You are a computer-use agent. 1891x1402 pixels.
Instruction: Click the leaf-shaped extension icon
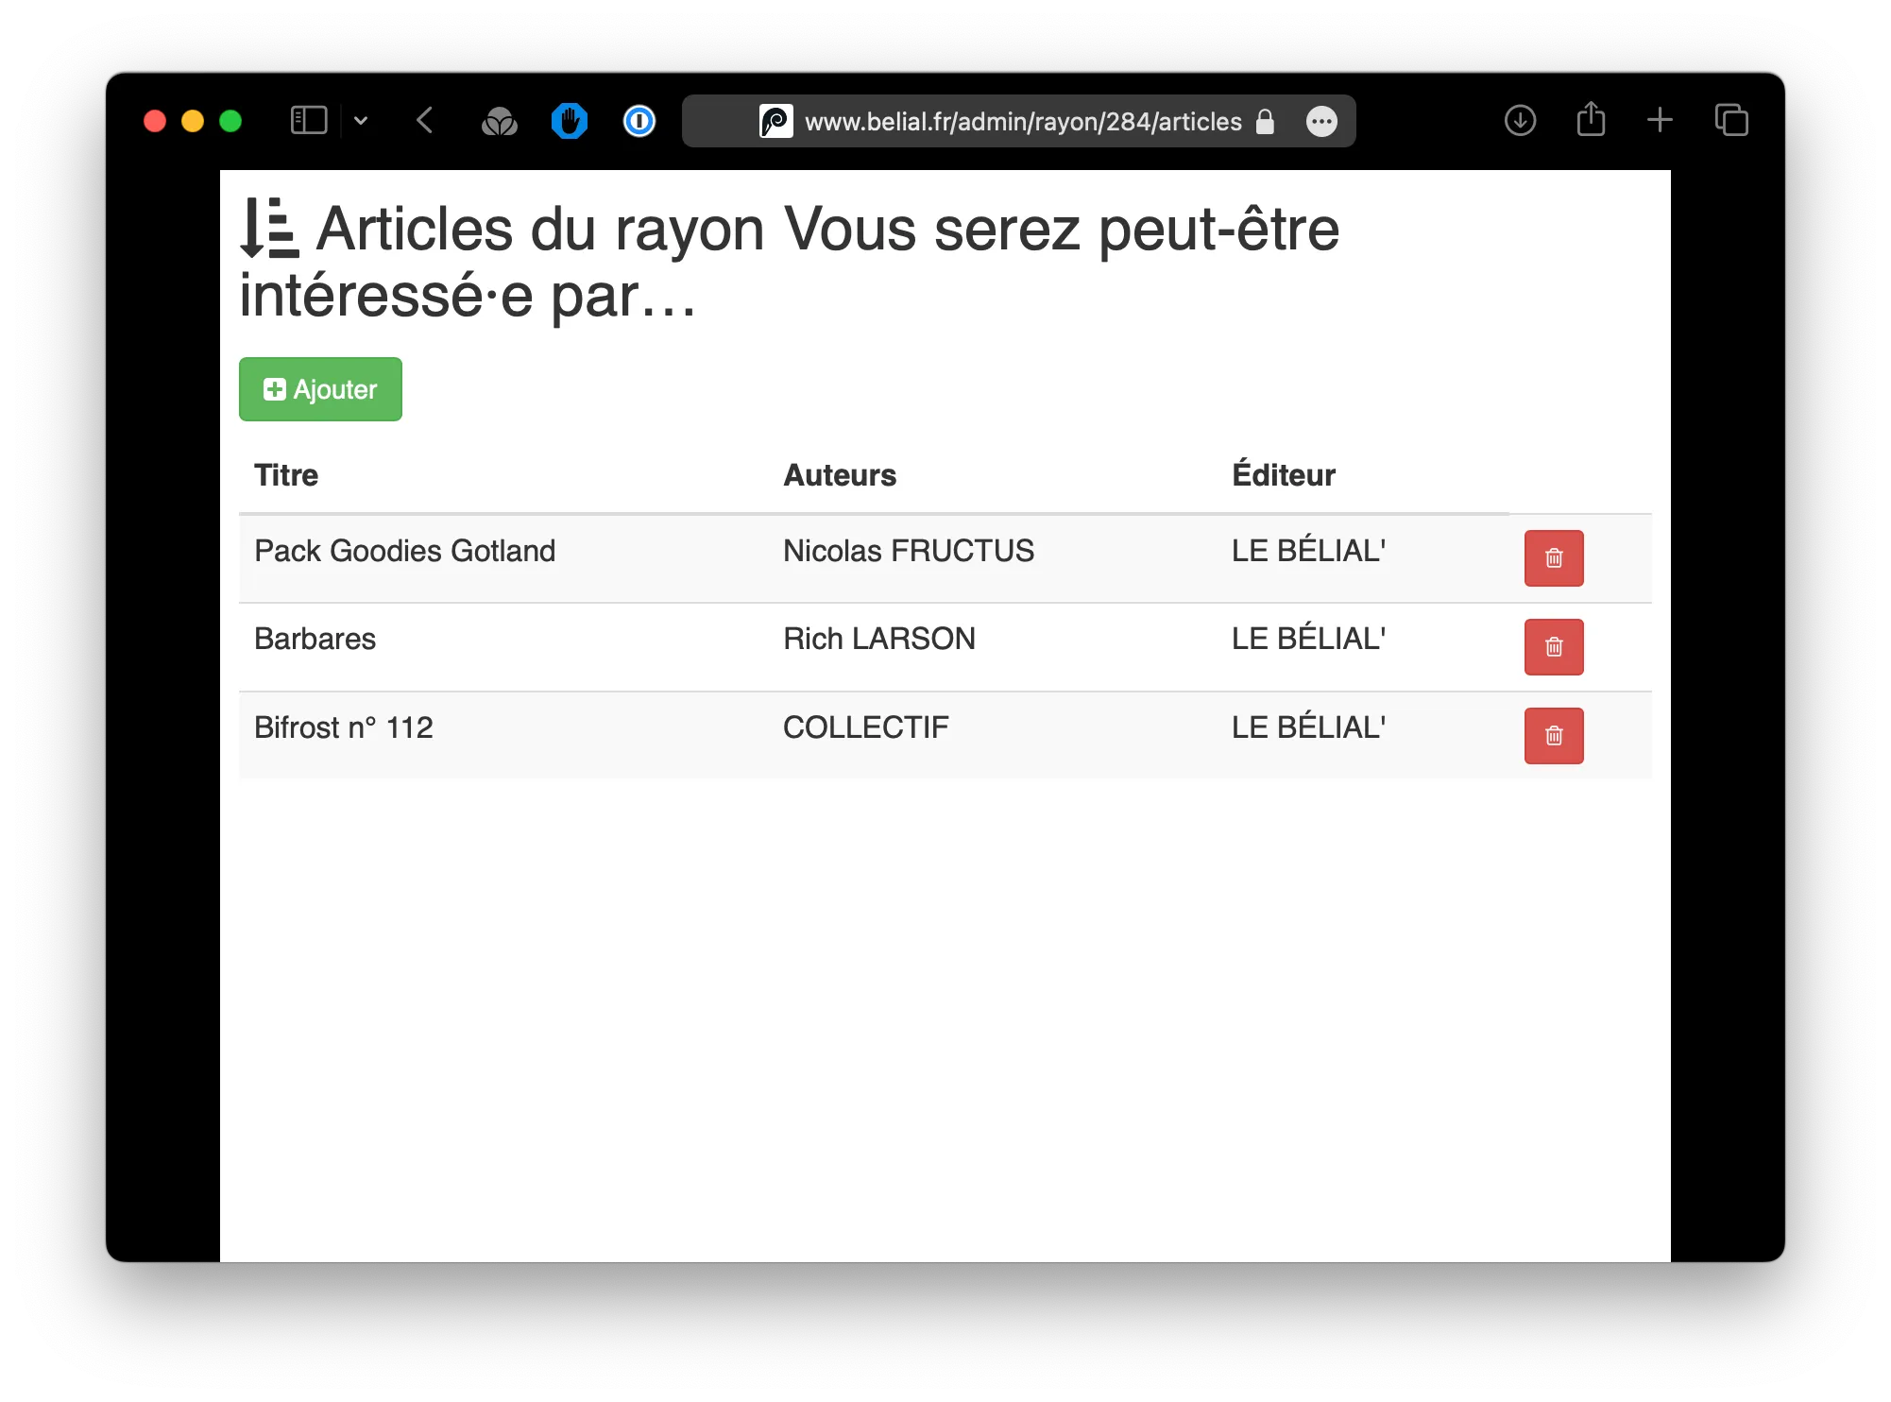pyautogui.click(x=500, y=121)
